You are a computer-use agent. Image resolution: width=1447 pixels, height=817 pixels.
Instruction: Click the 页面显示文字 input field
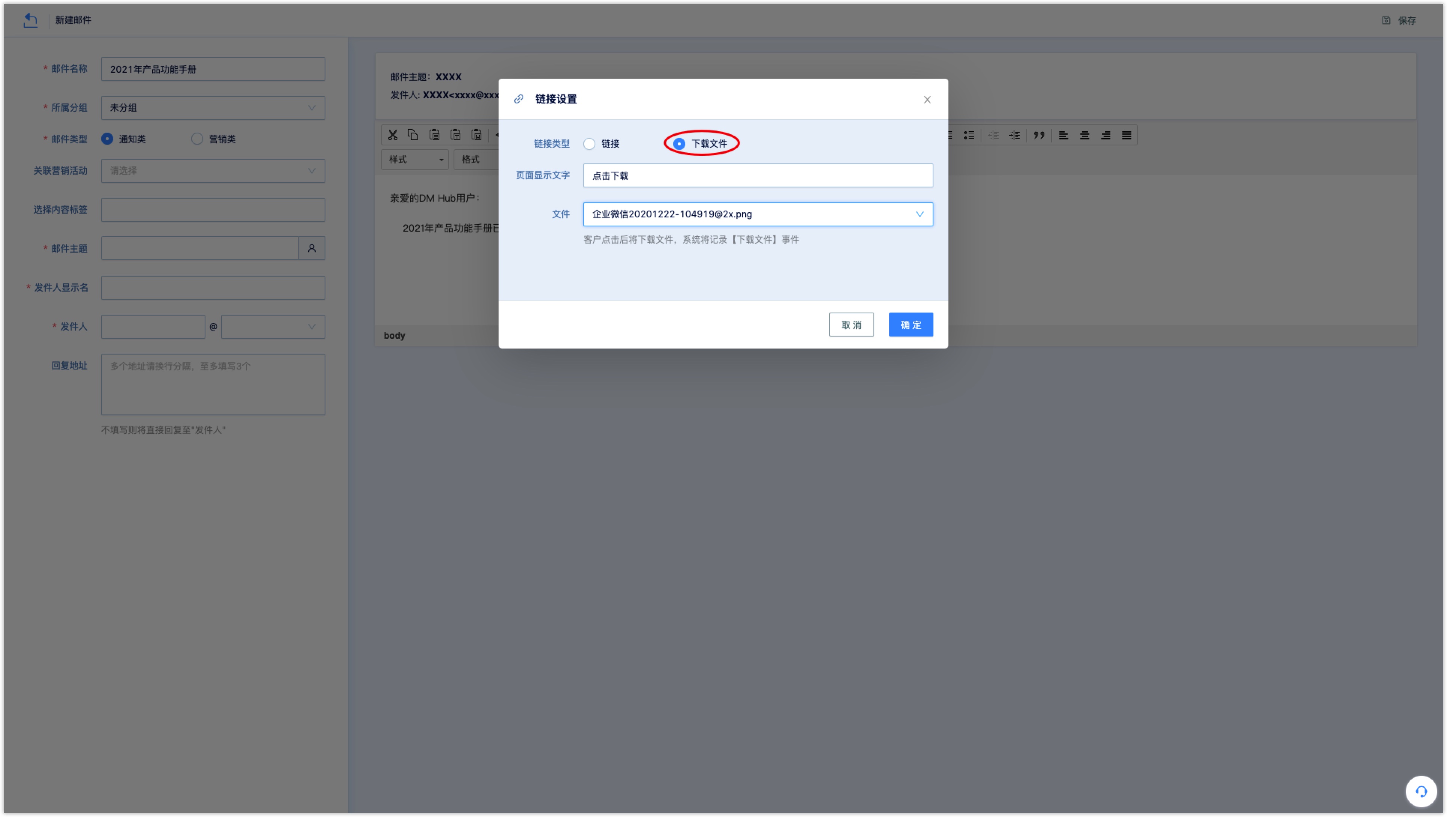click(x=758, y=175)
